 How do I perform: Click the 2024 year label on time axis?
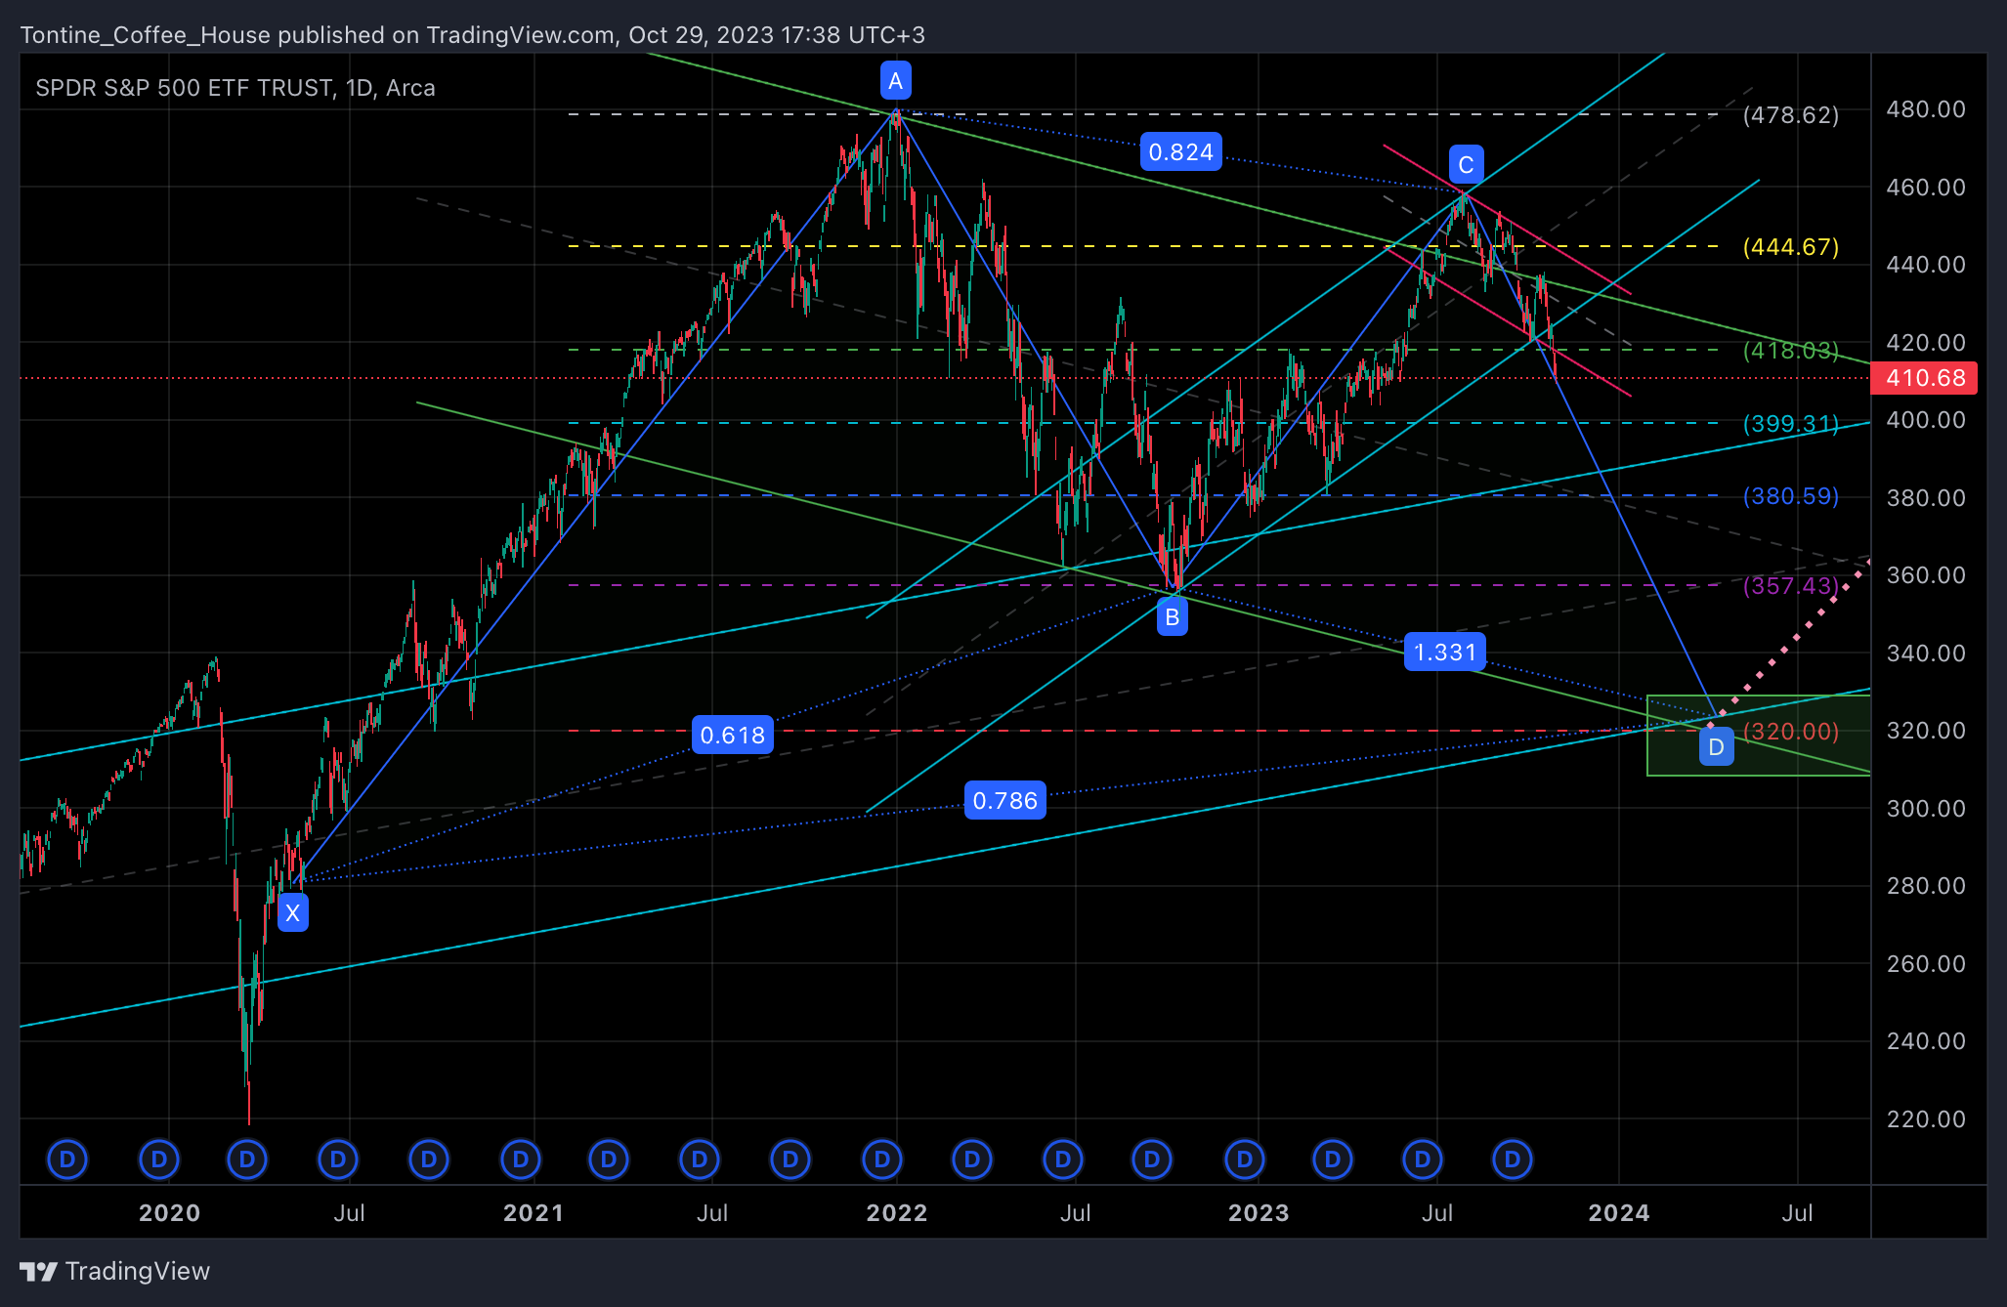pyautogui.click(x=1619, y=1213)
